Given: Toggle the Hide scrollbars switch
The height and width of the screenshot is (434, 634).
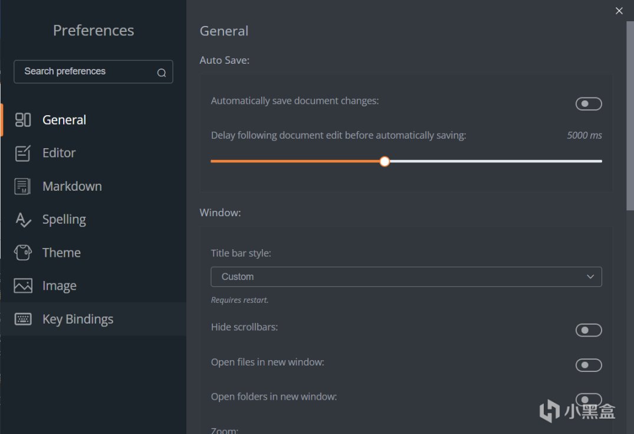Looking at the screenshot, I should [588, 330].
